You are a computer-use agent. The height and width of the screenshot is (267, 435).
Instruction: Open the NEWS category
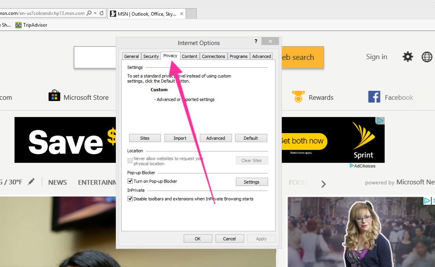click(x=57, y=182)
